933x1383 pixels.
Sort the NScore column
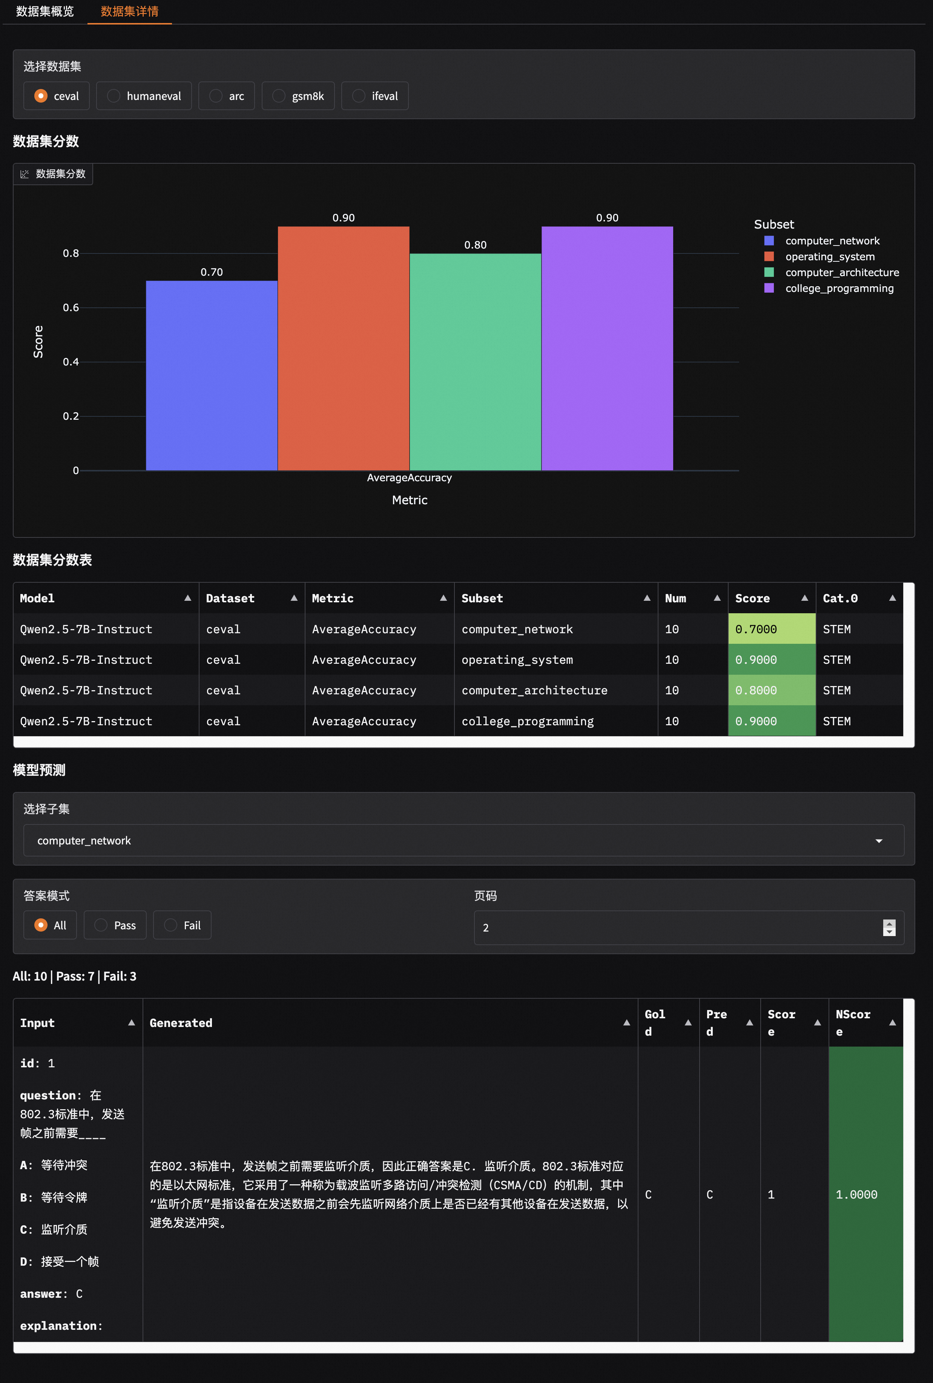pyautogui.click(x=893, y=1022)
